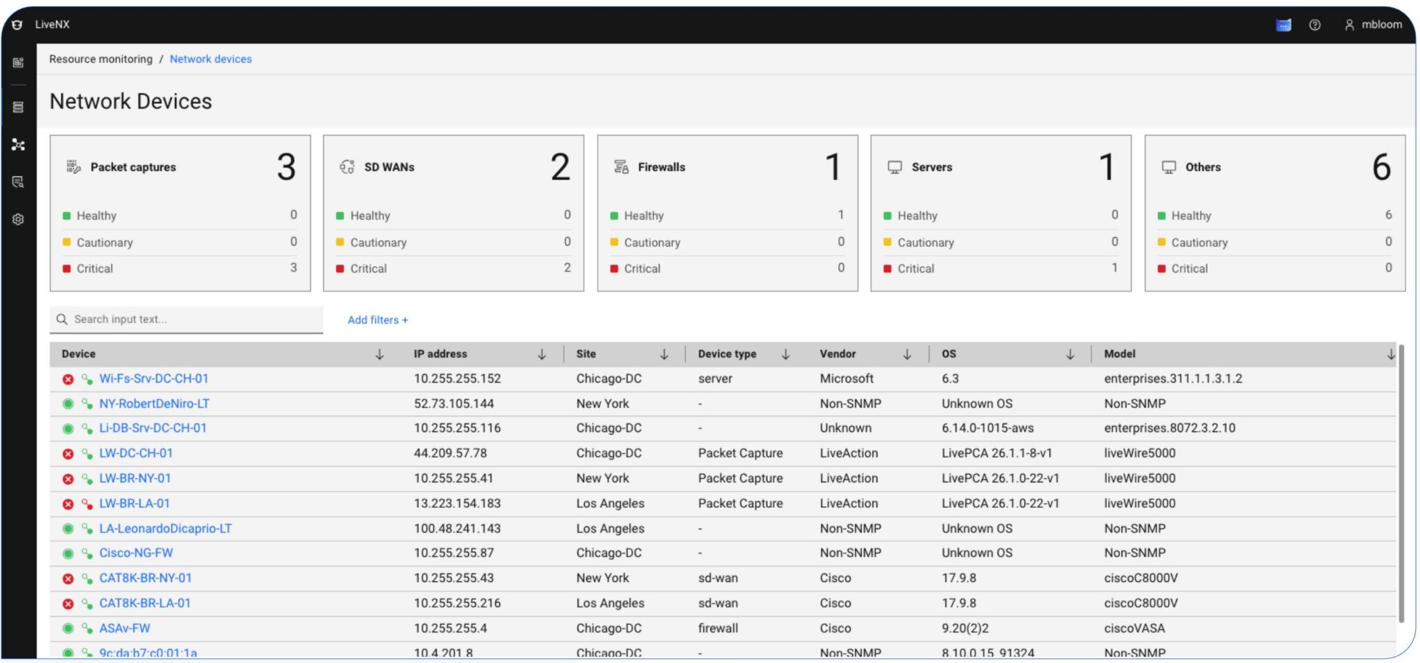Viewport: 1420px width, 663px height.
Task: Click healthy status icon for ASAv-FW
Action: tap(68, 628)
